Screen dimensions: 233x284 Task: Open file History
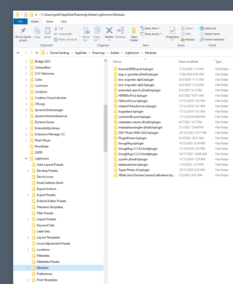188,39
